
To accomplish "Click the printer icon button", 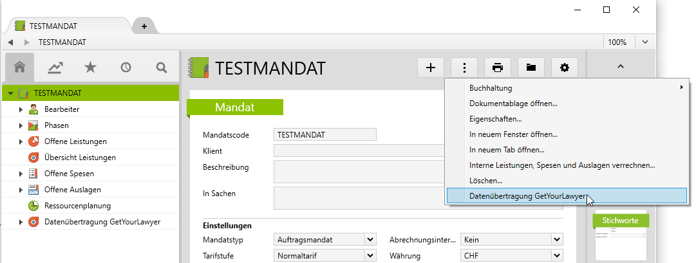I will click(x=498, y=68).
